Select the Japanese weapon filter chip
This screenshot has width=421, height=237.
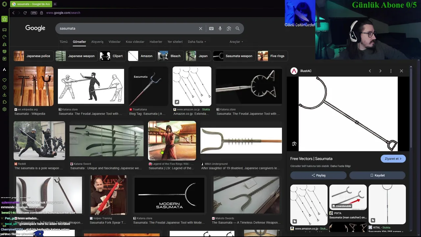76,56
